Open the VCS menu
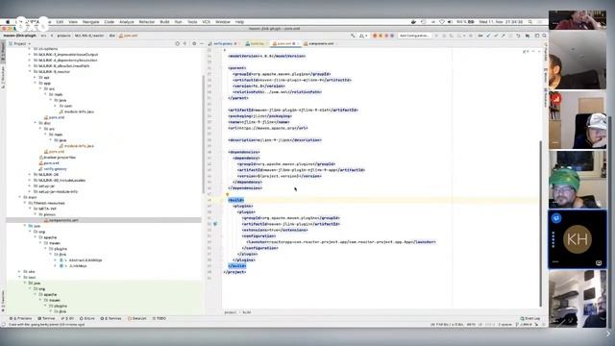The image size is (615, 346). point(206,22)
